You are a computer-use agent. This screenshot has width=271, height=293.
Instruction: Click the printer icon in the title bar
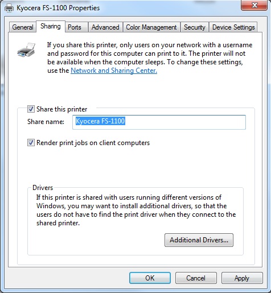click(x=9, y=8)
